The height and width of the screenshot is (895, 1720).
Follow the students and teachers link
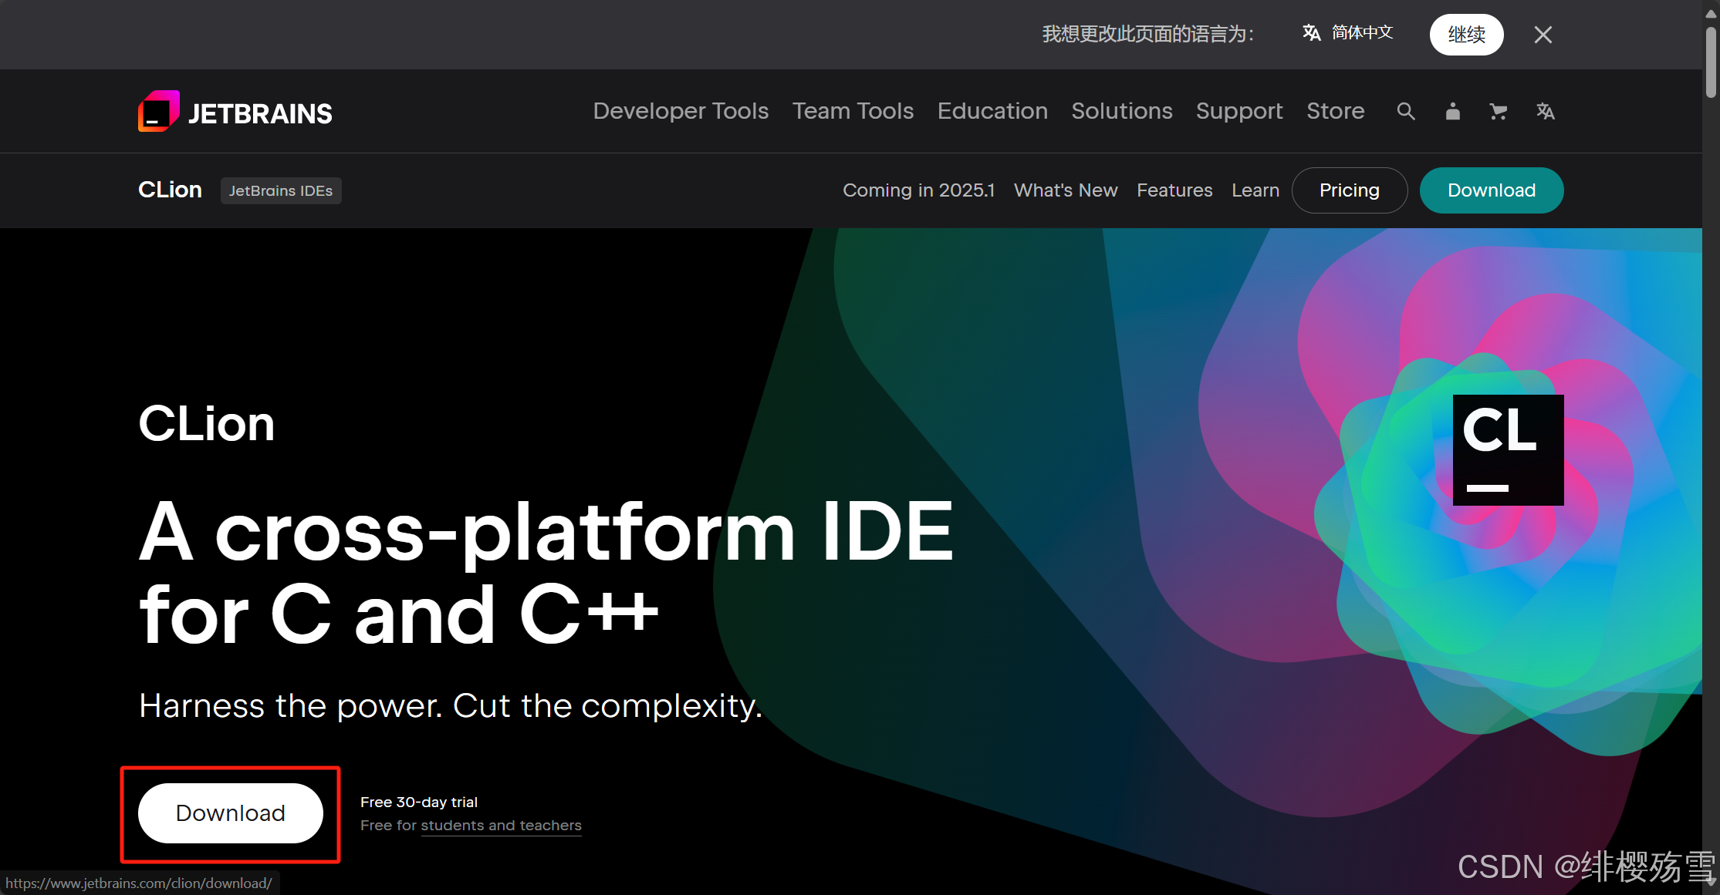tap(501, 826)
